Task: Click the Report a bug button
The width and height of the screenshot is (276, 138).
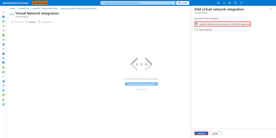Action: (40, 3)
